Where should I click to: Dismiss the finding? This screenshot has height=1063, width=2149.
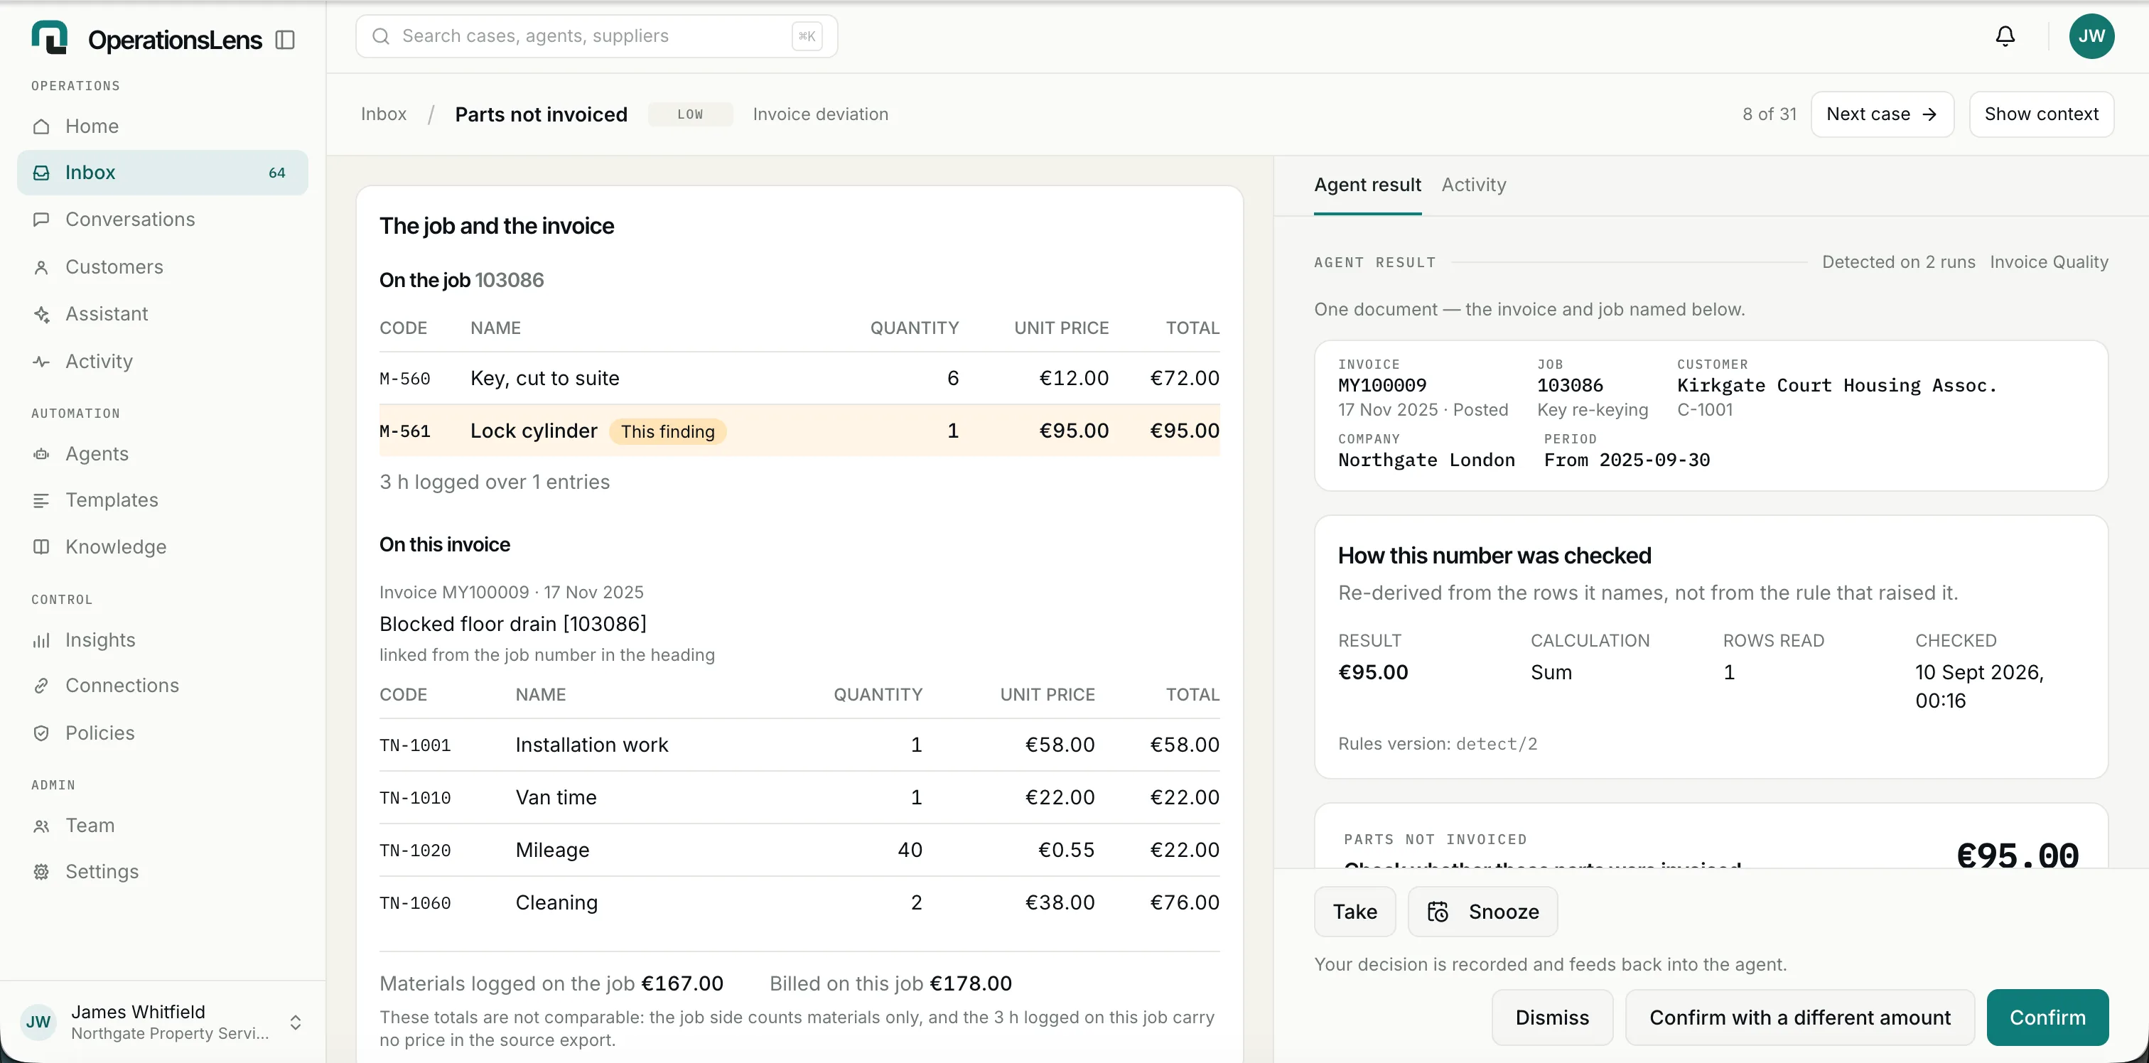coord(1551,1017)
